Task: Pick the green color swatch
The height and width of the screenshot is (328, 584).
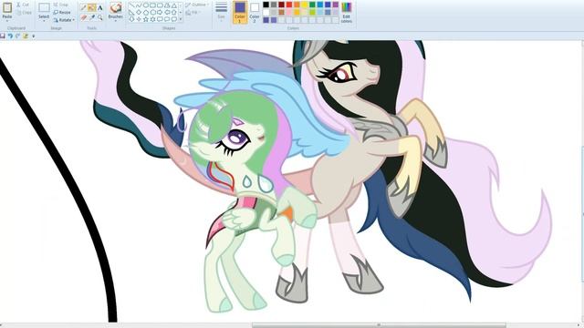Action: coord(312,5)
